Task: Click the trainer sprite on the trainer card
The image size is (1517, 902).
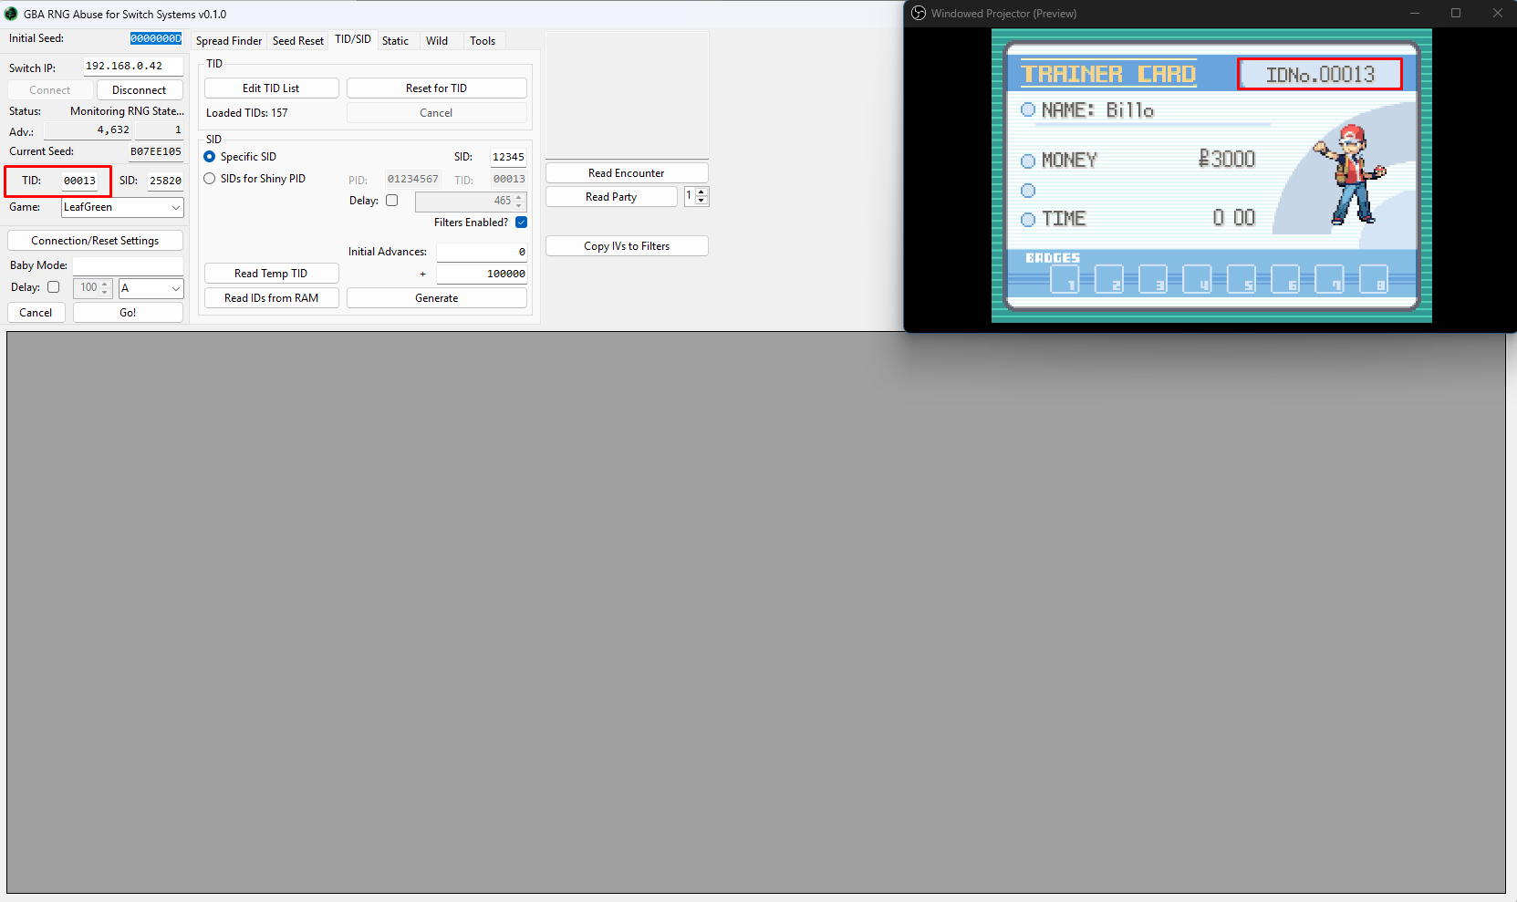Action: click(1351, 174)
